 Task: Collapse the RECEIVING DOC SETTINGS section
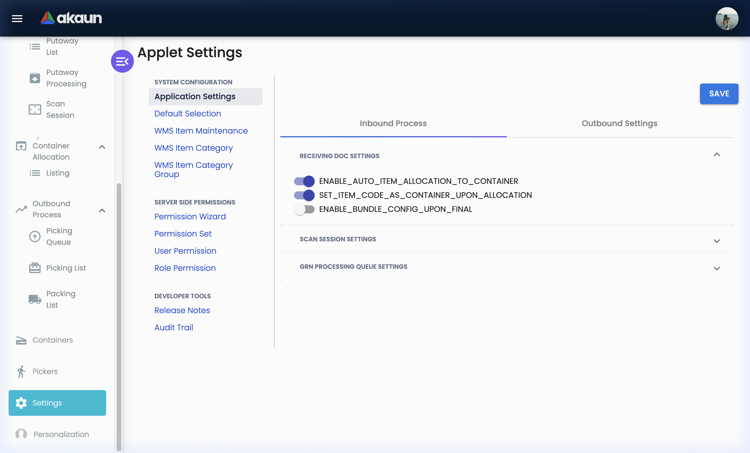[x=717, y=154]
